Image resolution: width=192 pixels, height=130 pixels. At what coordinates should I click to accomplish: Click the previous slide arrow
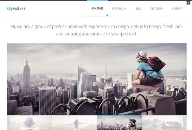[9, 123]
